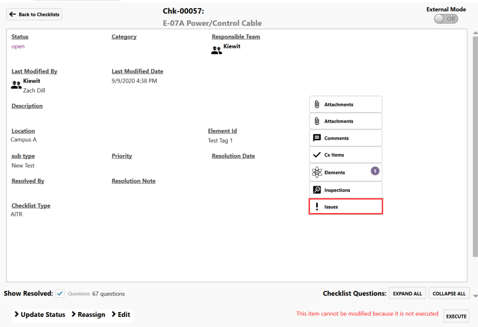Click the paperclip icon on second Attachments

pos(317,121)
